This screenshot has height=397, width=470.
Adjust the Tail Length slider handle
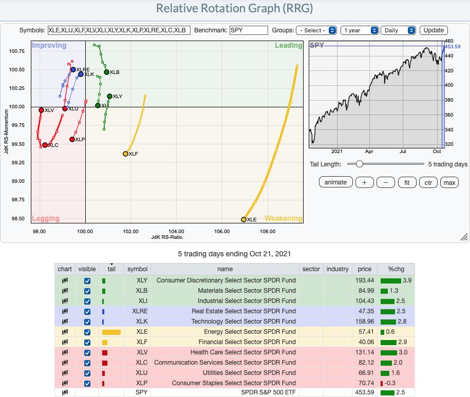[x=360, y=164]
